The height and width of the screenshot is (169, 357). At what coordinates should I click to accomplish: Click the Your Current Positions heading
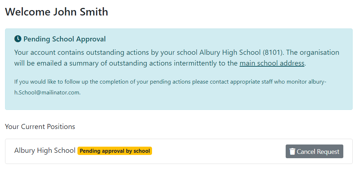(x=40, y=126)
